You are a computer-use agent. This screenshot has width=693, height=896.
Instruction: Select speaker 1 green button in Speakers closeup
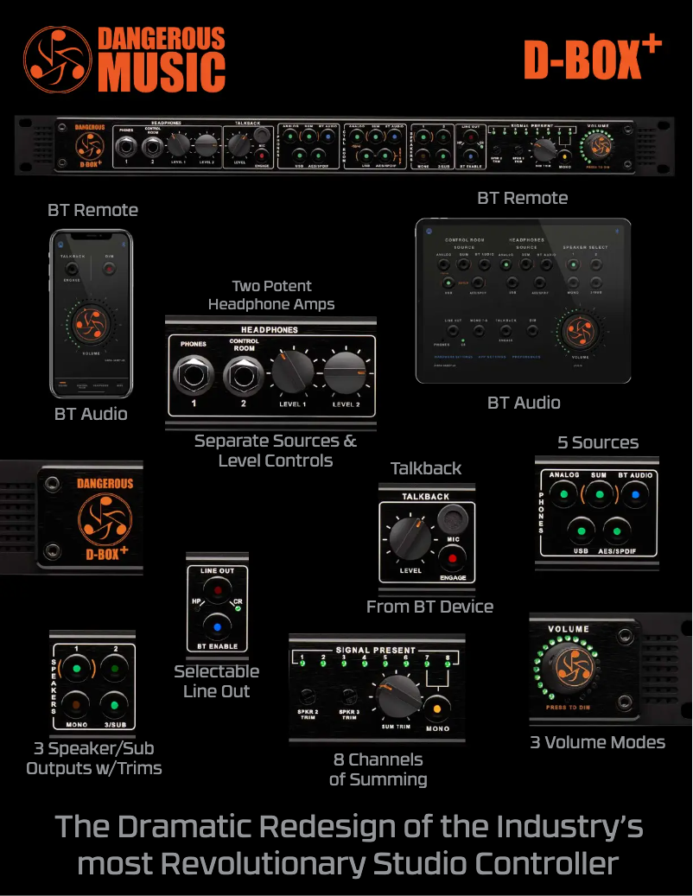tap(77, 669)
